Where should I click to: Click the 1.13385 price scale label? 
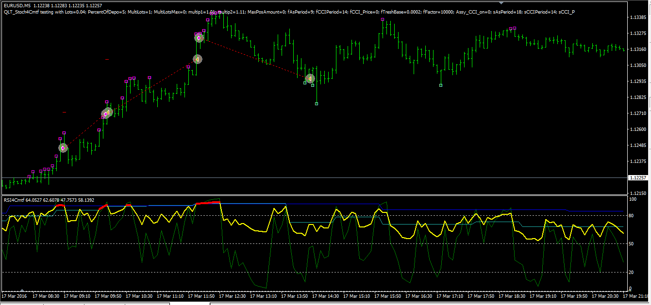click(637, 17)
